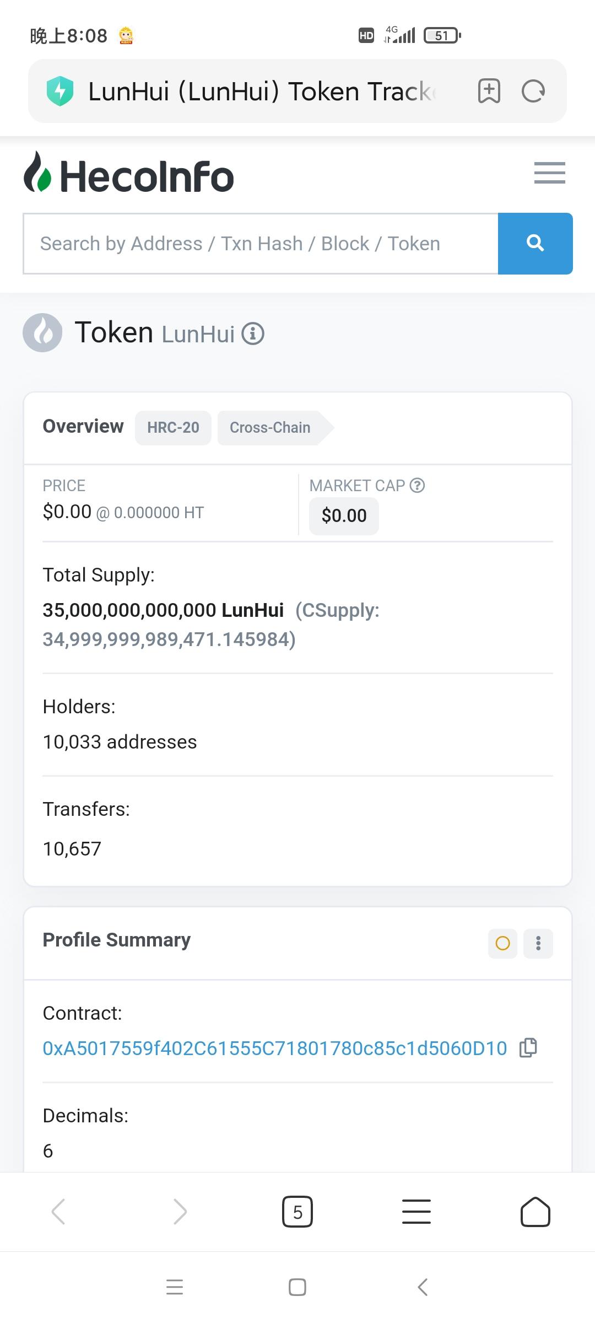Select the HRC-20 tag
Viewport: 595px width, 1323px height.
point(173,428)
